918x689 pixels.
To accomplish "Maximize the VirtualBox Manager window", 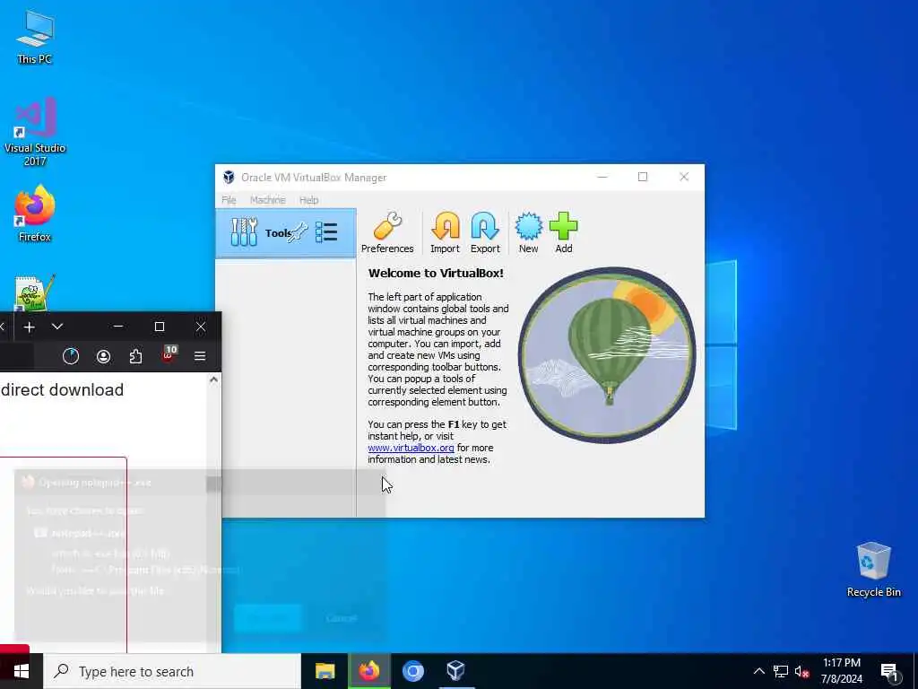I will coord(642,177).
